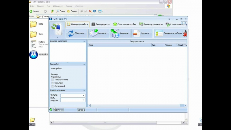Open the P2KTools VS title menu icon

point(169,19)
